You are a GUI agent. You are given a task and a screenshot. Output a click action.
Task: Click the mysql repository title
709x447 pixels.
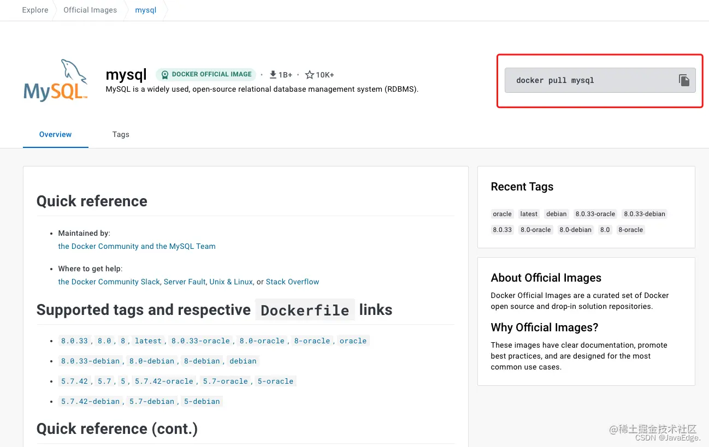pyautogui.click(x=126, y=74)
